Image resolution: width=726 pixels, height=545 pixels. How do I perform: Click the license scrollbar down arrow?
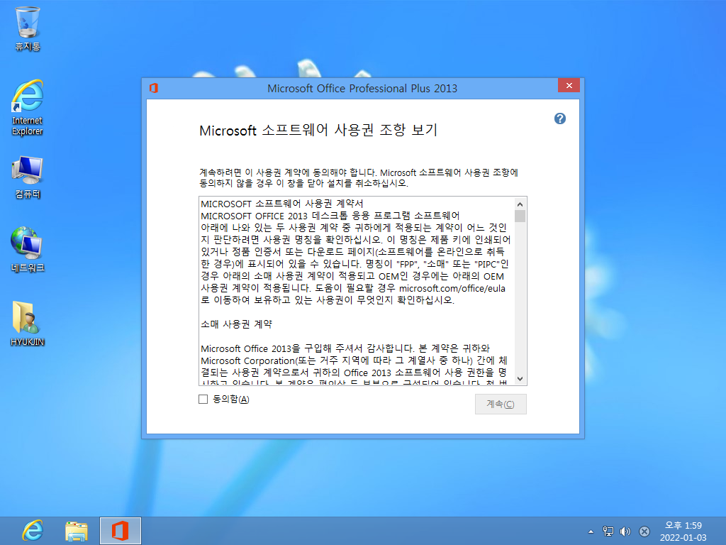520,379
